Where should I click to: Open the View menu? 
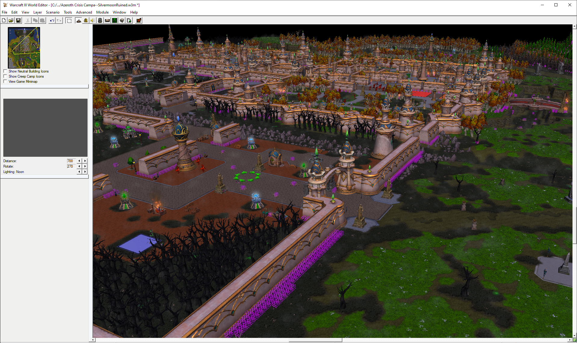25,12
